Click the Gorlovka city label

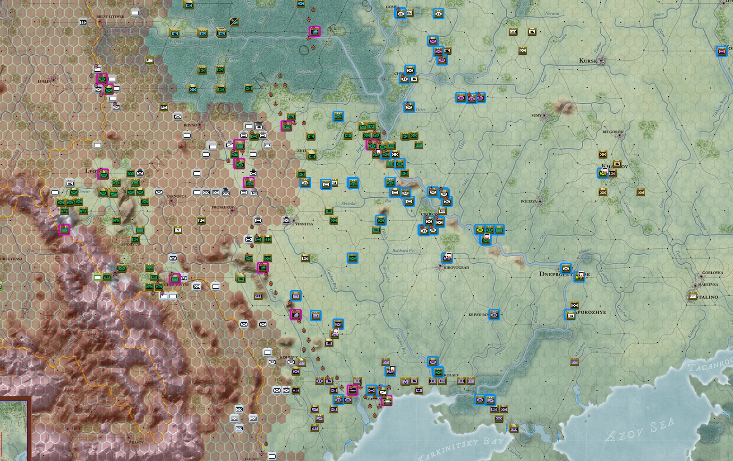(x=713, y=273)
